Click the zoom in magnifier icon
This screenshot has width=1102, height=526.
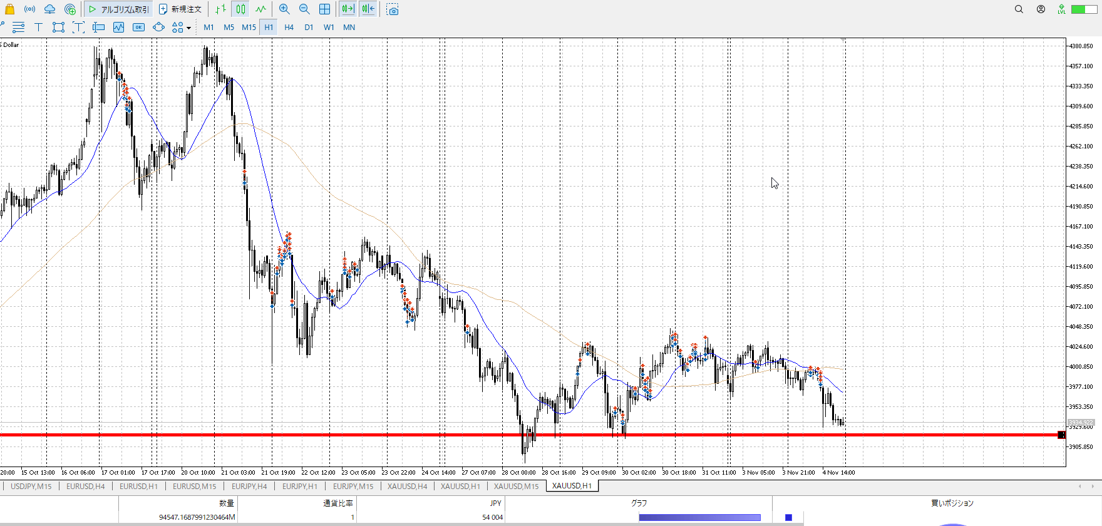tap(284, 9)
